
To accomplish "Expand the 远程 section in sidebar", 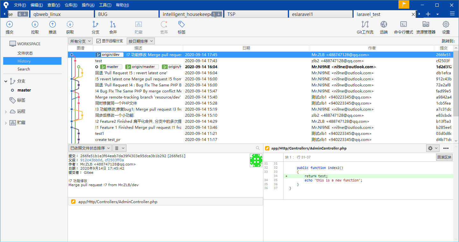I will pos(6,112).
